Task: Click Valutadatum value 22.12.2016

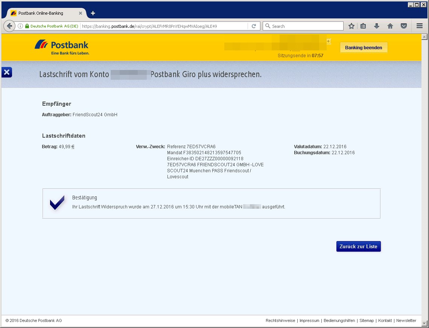Action: tap(335, 147)
